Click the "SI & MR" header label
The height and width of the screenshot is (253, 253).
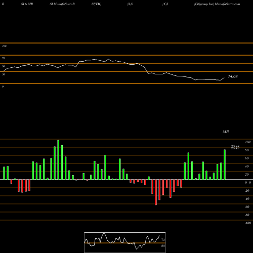27,4
